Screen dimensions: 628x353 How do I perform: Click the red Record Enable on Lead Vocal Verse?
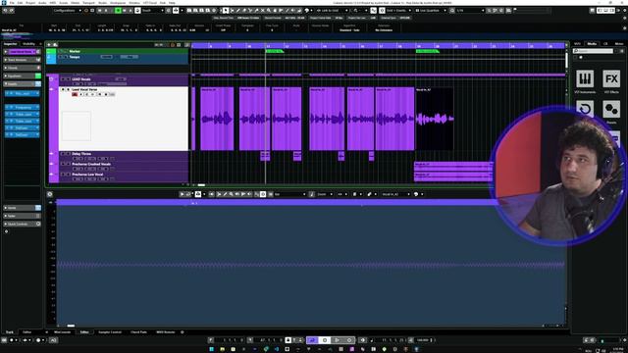coord(75,94)
